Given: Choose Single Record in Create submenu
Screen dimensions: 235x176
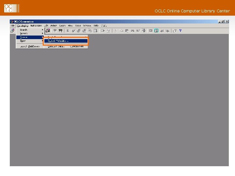Looking at the screenshot, I should click(66, 37).
